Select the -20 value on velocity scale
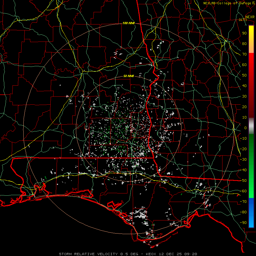The width and height of the screenshot is (256, 256). pos(243,149)
